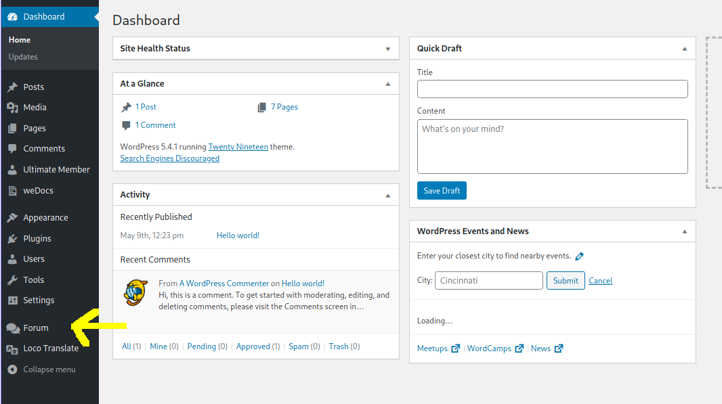This screenshot has width=722, height=404.
Task: Click the Tools wrench icon
Action: point(12,280)
